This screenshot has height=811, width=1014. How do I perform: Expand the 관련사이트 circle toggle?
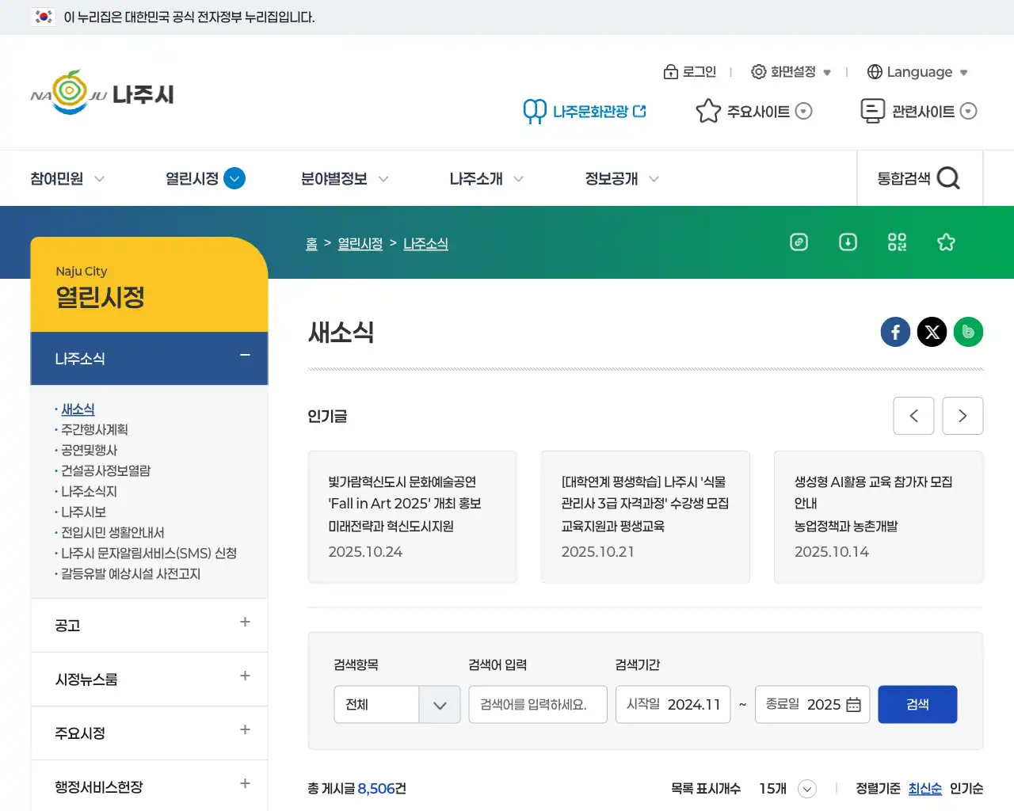pos(968,111)
